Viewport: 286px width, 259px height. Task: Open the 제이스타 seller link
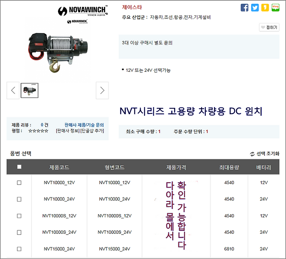pyautogui.click(x=132, y=7)
